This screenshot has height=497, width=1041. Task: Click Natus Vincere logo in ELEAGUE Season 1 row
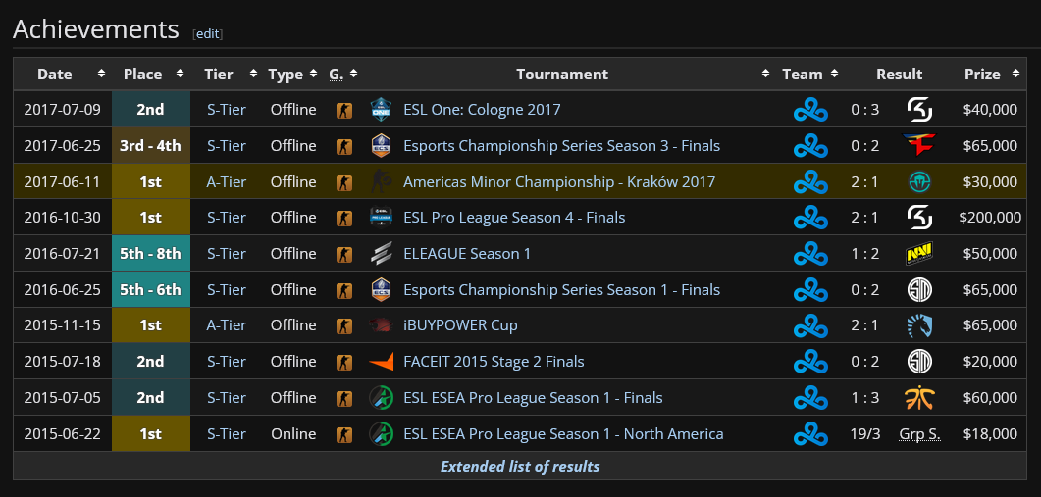(x=919, y=254)
